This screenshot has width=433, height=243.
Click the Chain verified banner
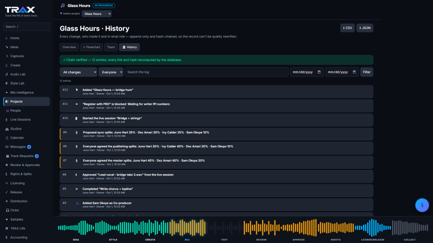tap(216, 60)
